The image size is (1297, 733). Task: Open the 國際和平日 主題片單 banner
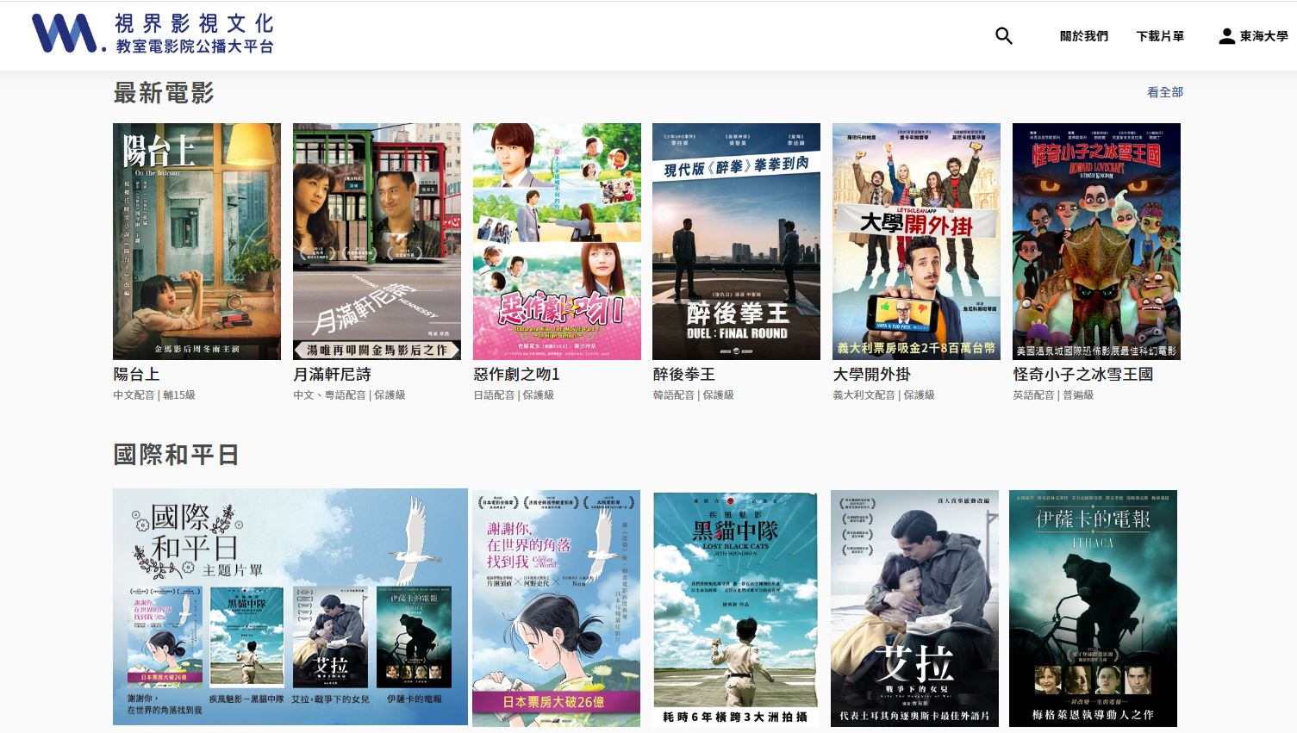290,607
